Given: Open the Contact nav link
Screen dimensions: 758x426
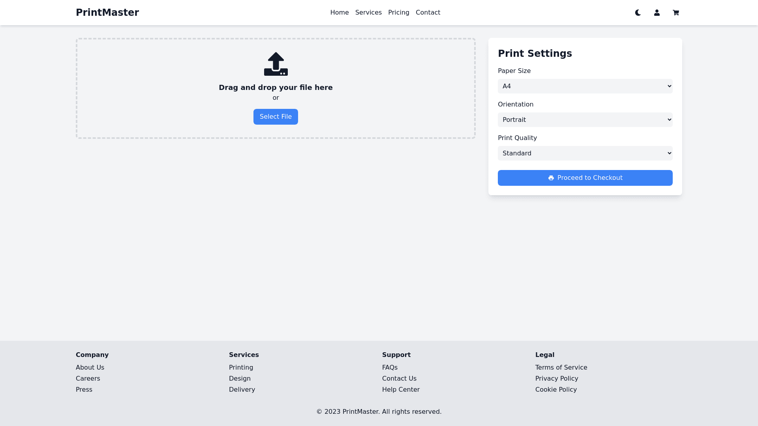Looking at the screenshot, I should 428,13.
